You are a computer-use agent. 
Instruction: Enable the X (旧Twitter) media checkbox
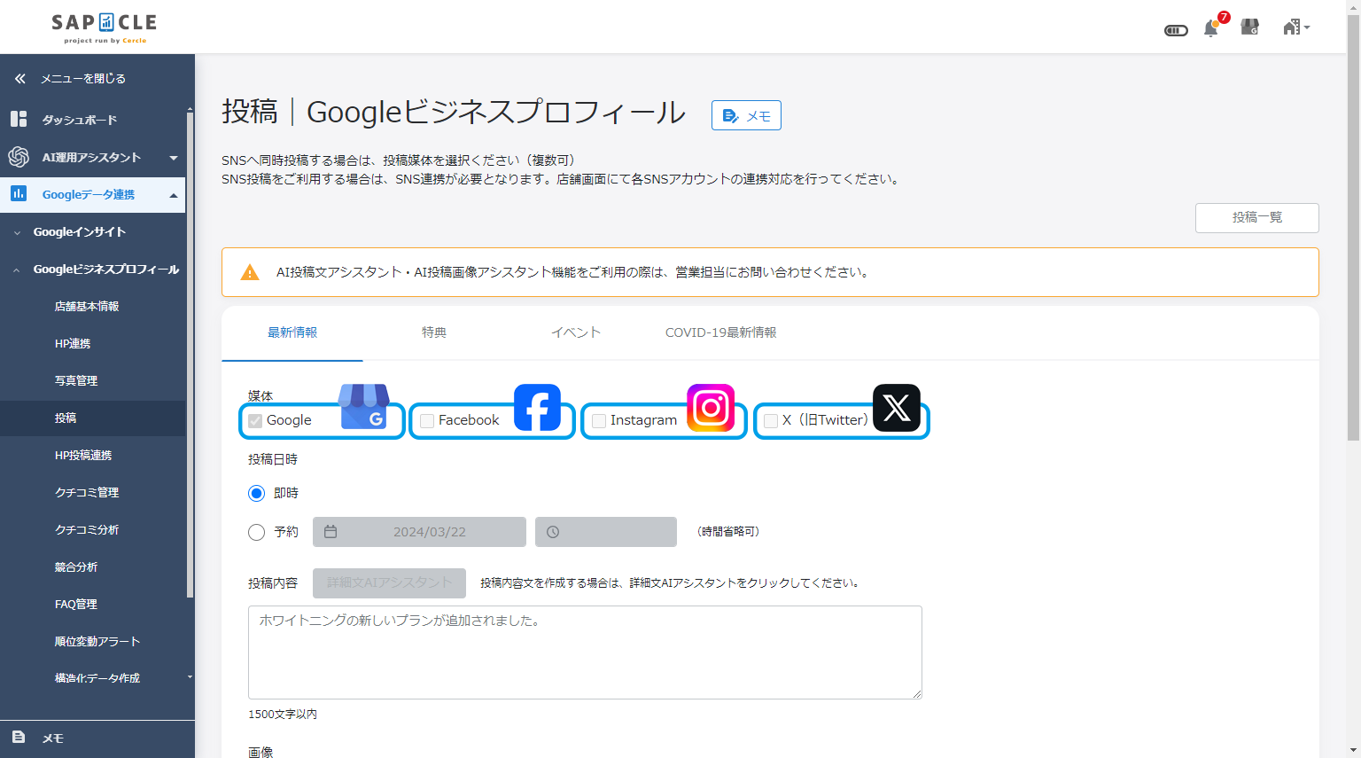pos(771,421)
